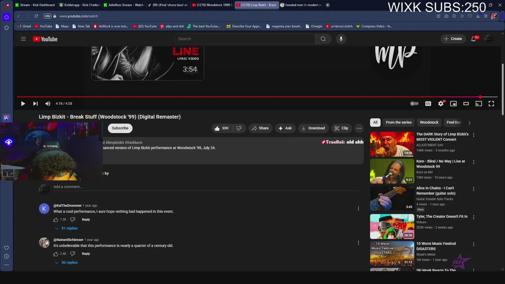The width and height of the screenshot is (505, 284).
Task: Open menu for Korn Blind video
Action: pos(473,162)
